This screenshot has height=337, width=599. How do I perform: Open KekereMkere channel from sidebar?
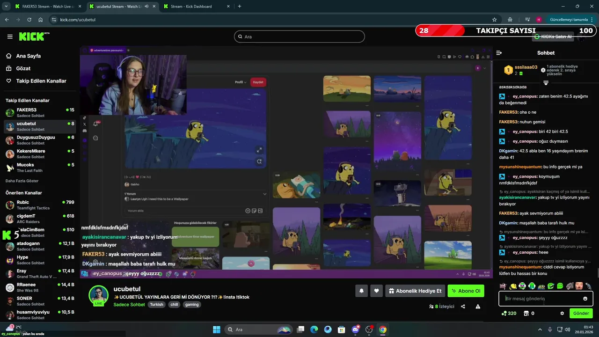point(40,154)
